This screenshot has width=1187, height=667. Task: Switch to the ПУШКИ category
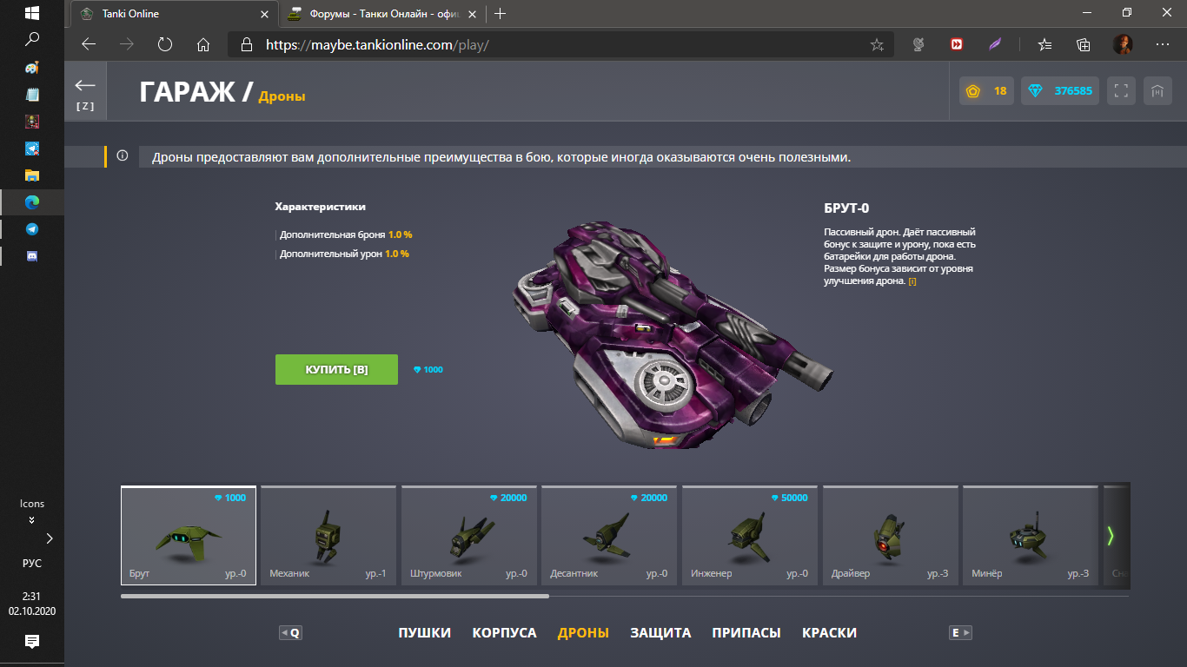(x=425, y=633)
